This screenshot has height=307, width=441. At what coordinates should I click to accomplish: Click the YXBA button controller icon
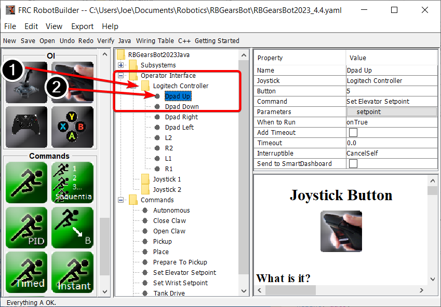(72, 125)
